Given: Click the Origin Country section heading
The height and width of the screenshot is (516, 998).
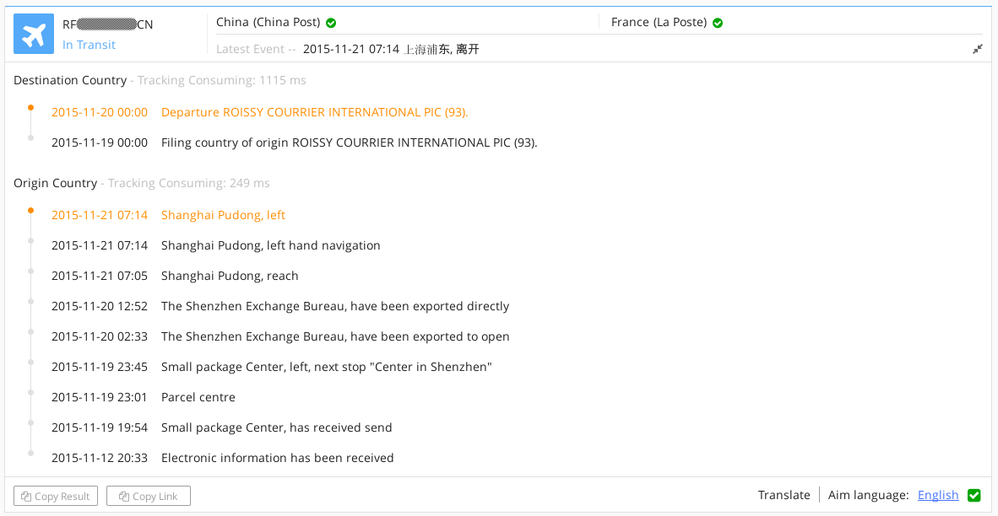Looking at the screenshot, I should (55, 183).
